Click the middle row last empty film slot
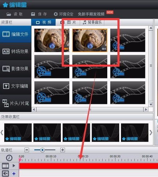 coord(128,67)
